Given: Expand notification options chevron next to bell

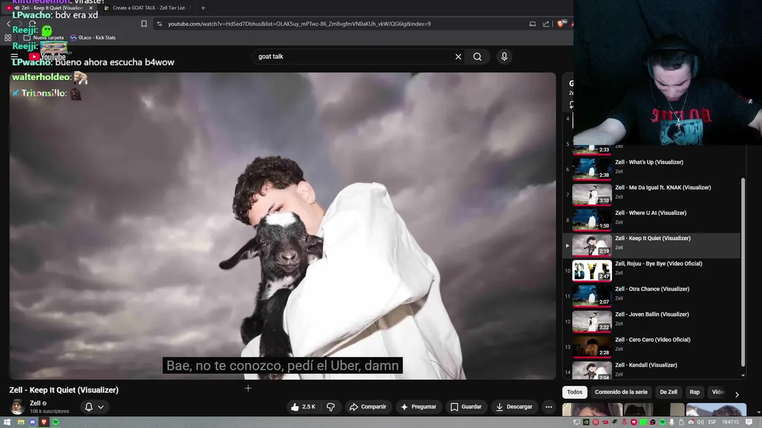Looking at the screenshot, I should coord(101,407).
